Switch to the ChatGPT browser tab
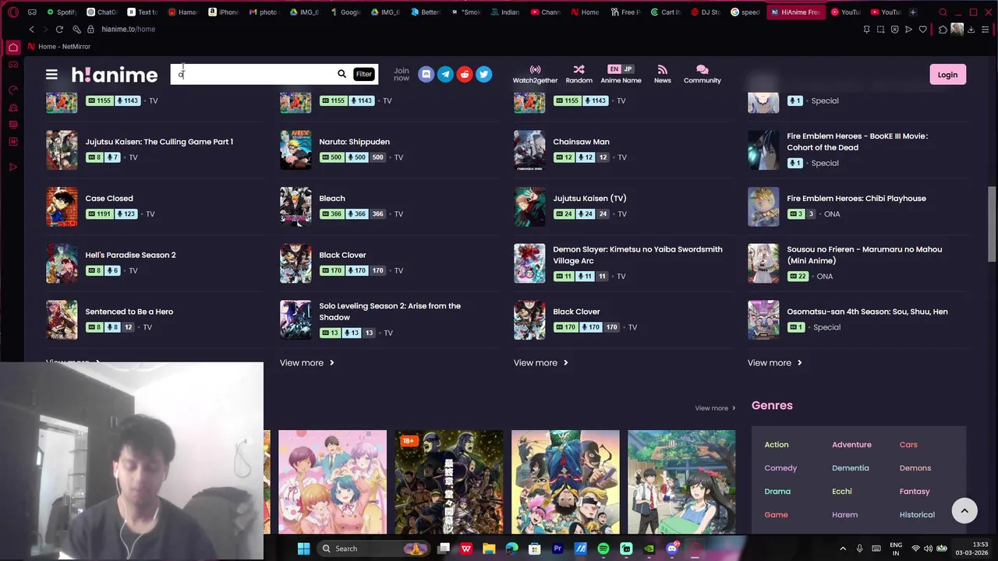This screenshot has width=998, height=561. pyautogui.click(x=102, y=12)
